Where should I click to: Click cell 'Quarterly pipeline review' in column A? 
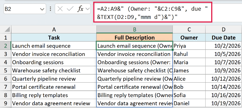point(54,79)
